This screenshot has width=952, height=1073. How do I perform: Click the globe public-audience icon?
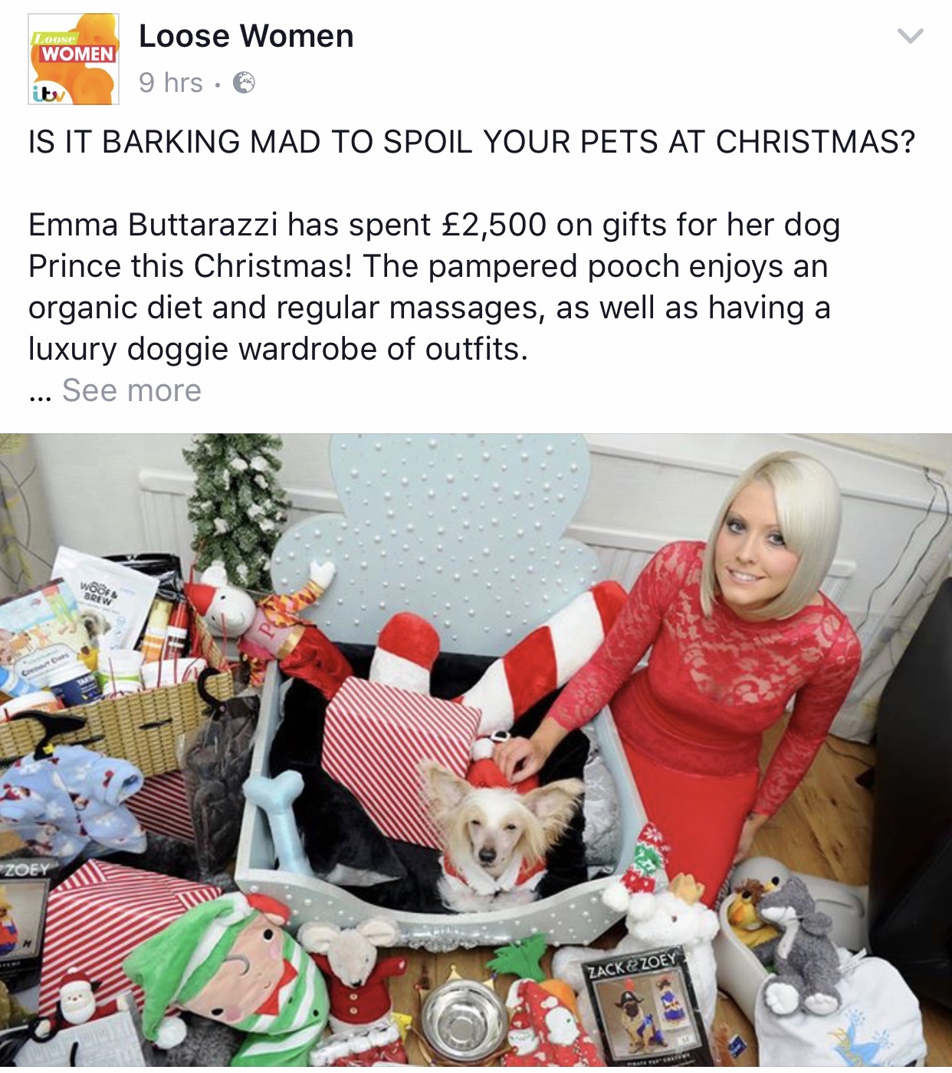pyautogui.click(x=244, y=83)
